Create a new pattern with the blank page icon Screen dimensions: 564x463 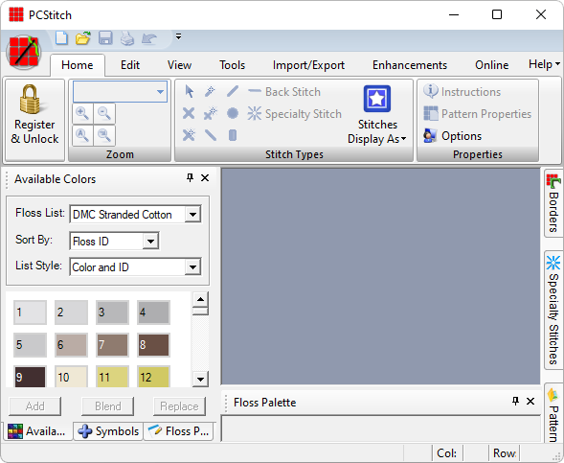coord(61,37)
